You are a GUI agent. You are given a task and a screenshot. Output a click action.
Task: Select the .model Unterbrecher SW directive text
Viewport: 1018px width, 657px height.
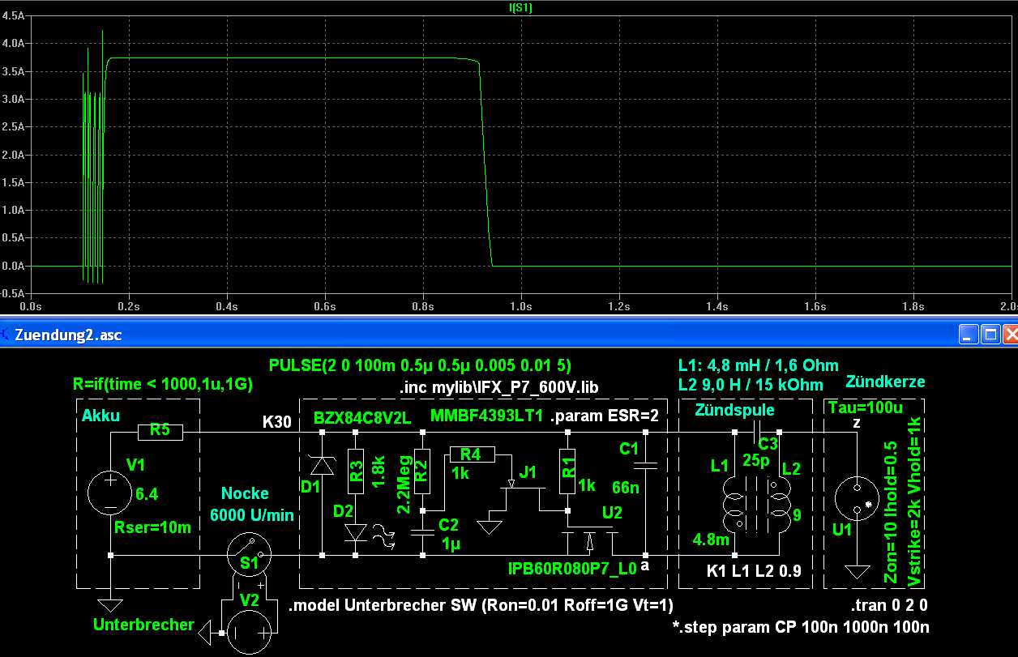coord(481,605)
